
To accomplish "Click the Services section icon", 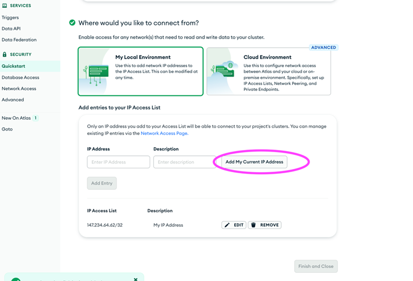I will click(4, 5).
